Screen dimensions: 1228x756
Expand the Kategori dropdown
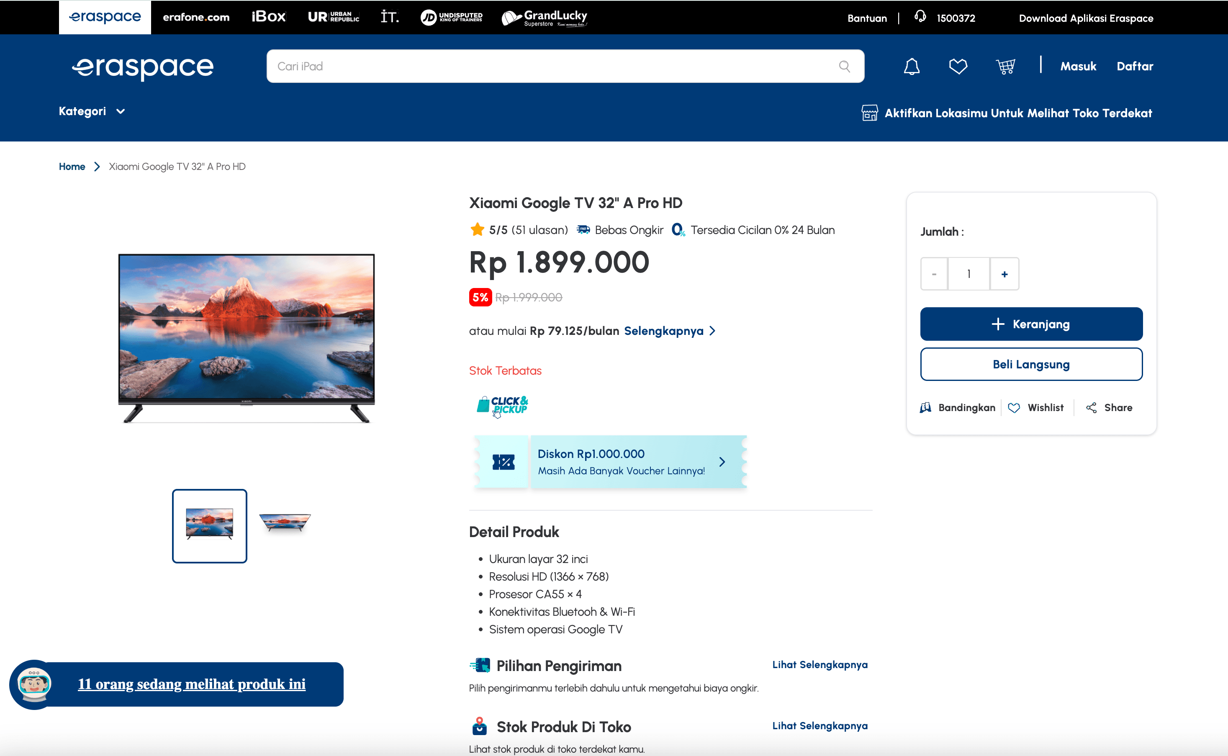click(x=92, y=111)
